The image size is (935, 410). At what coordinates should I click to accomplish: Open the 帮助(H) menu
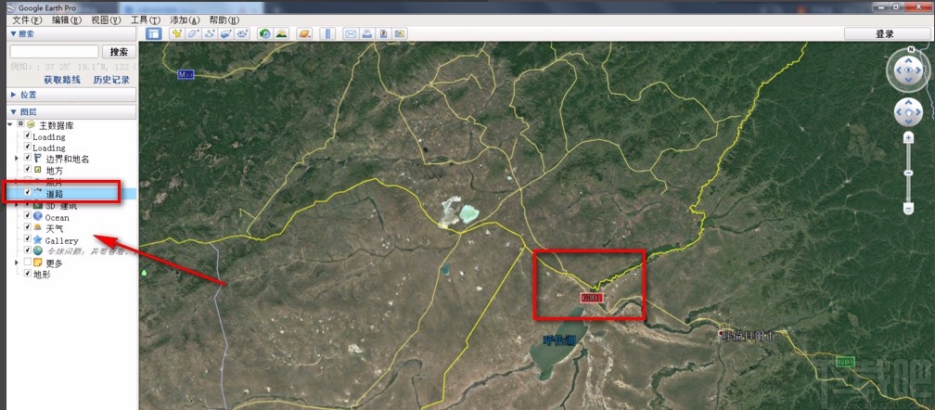224,19
